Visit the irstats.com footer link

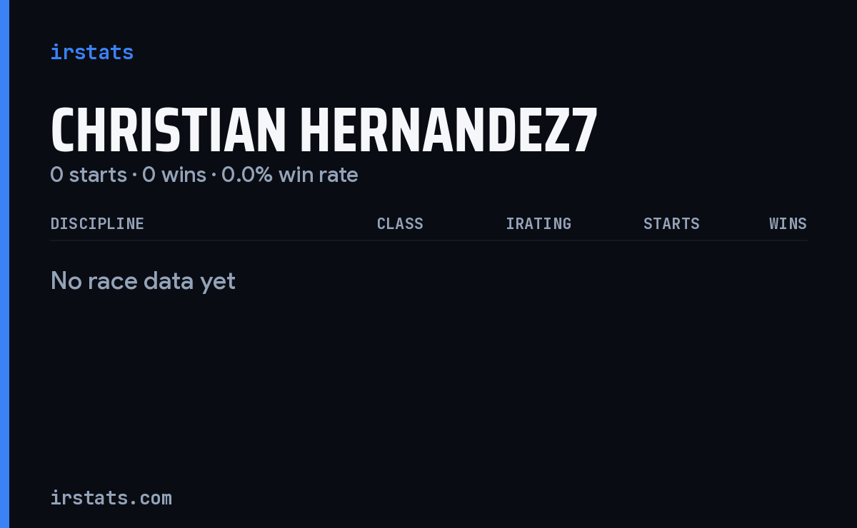[111, 498]
